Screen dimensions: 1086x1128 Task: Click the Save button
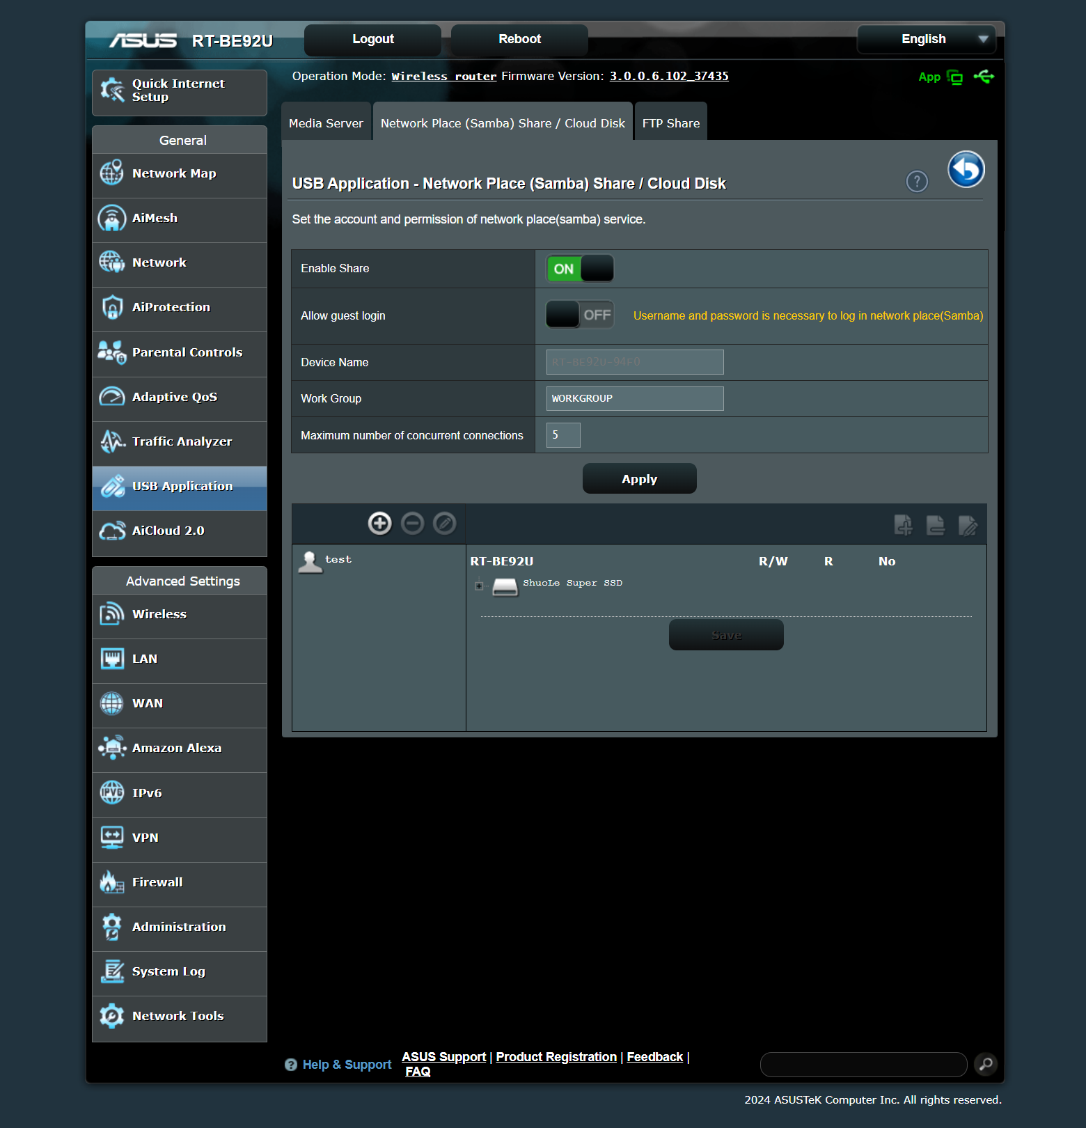click(726, 635)
